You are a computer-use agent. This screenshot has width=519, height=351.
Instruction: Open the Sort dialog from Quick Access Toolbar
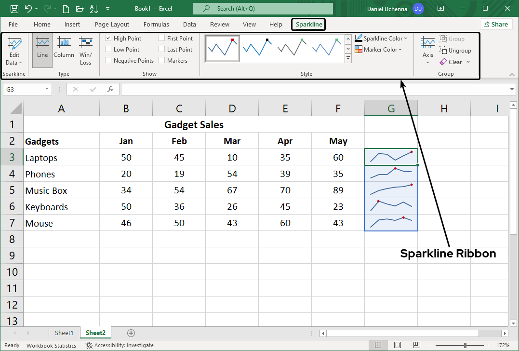coord(93,8)
